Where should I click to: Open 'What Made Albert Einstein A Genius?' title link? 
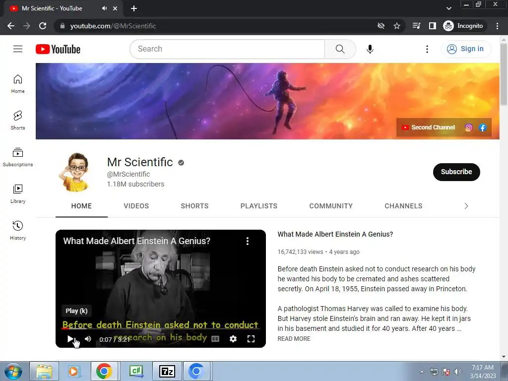click(335, 234)
